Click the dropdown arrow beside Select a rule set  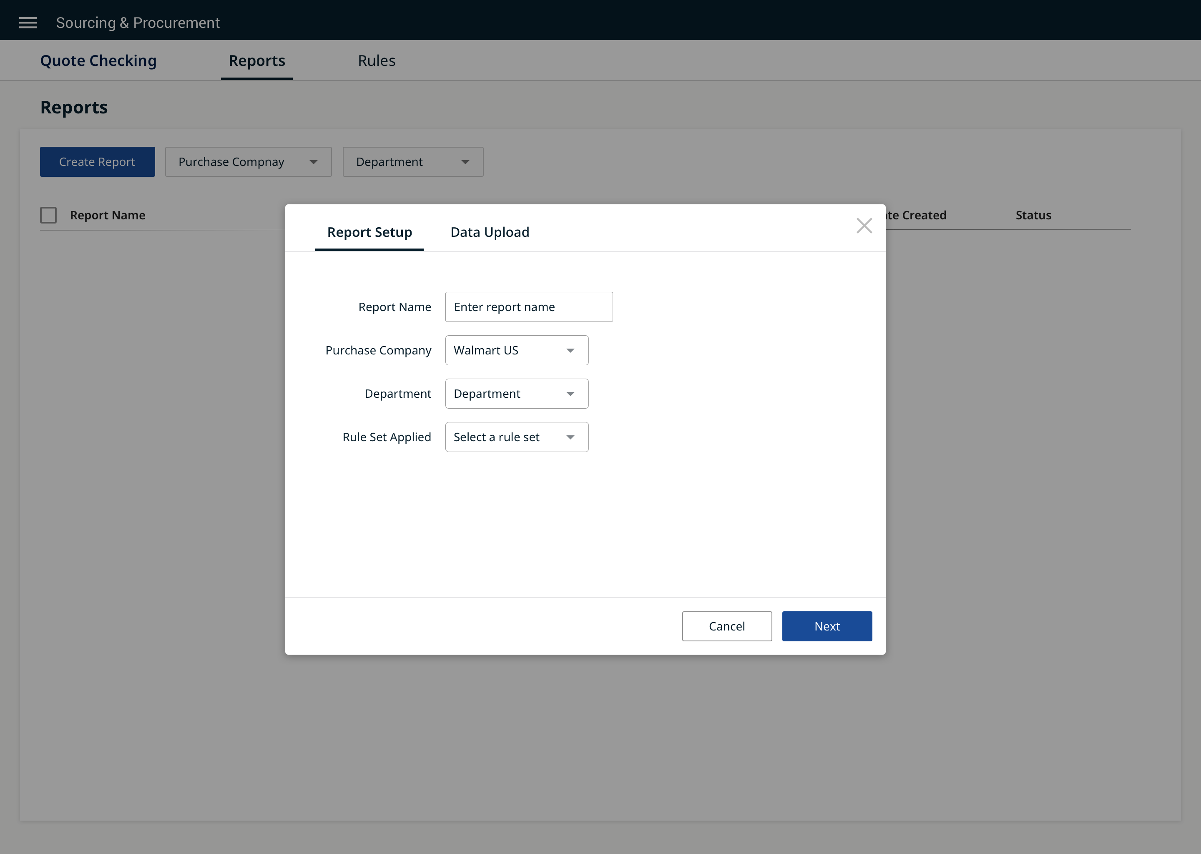[x=571, y=437]
